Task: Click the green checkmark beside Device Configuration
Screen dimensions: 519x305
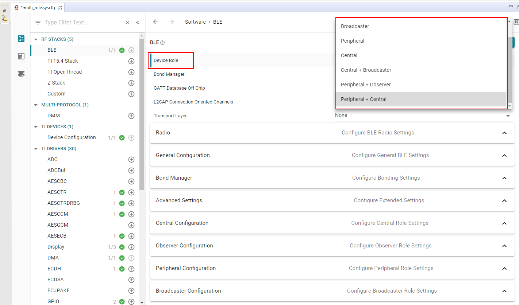Action: 122,137
